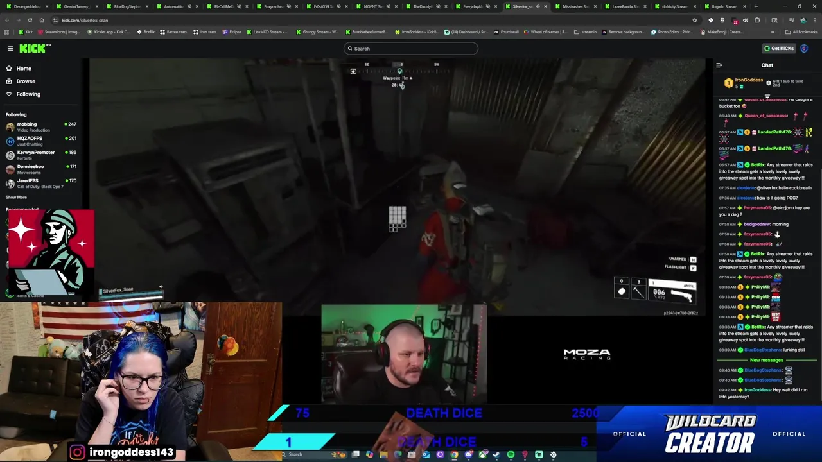Open Donnieeboo followed channel

click(x=41, y=169)
